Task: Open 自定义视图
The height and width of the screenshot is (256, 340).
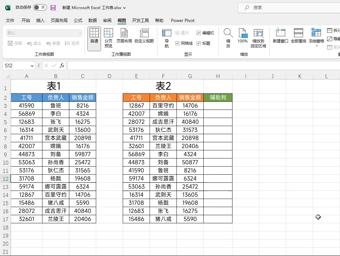Action: [x=144, y=36]
